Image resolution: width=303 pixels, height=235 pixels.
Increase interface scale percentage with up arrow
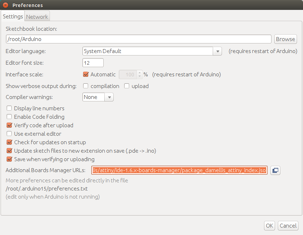[139, 73]
